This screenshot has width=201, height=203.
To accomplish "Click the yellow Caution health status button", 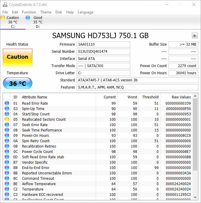I will (x=18, y=57).
